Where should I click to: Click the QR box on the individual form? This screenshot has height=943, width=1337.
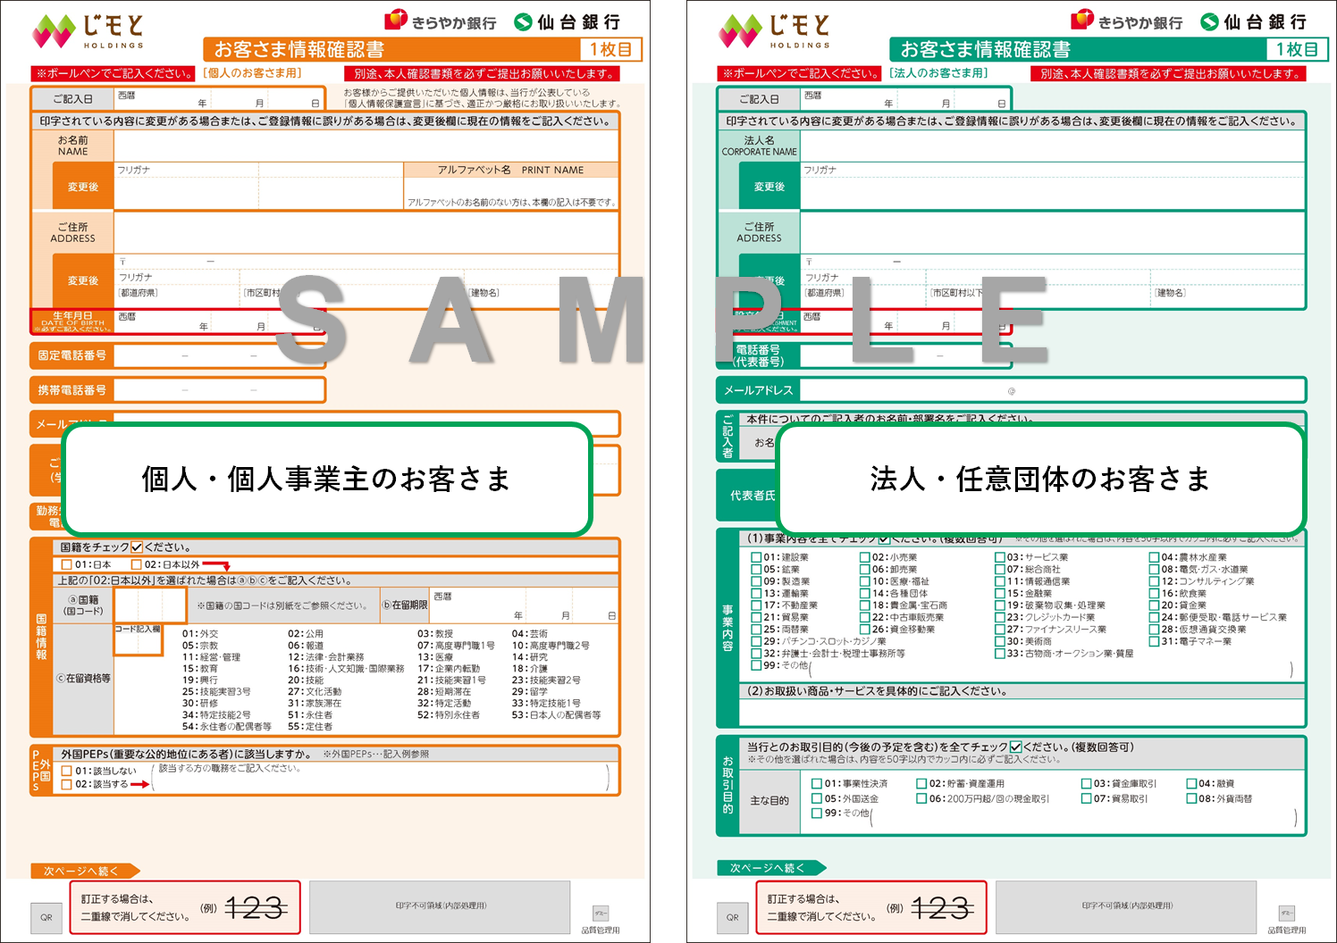coord(46,917)
